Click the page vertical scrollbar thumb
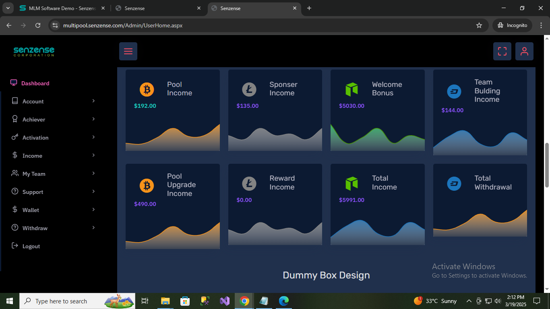 pyautogui.click(x=547, y=165)
